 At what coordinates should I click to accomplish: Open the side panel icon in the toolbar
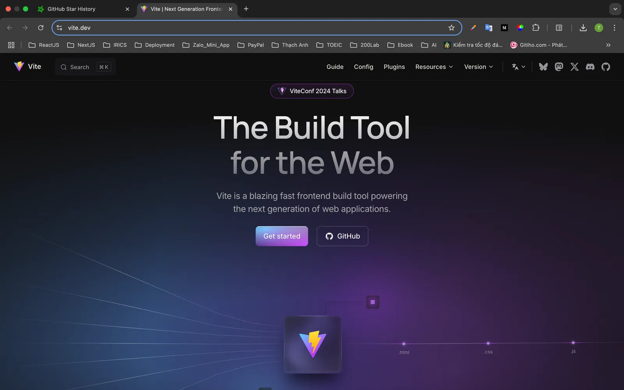point(559,28)
